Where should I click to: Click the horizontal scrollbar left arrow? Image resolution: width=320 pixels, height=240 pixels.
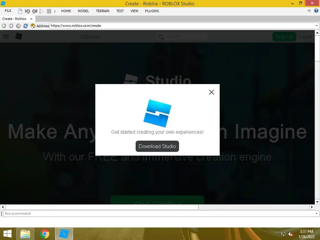click(x=2, y=207)
